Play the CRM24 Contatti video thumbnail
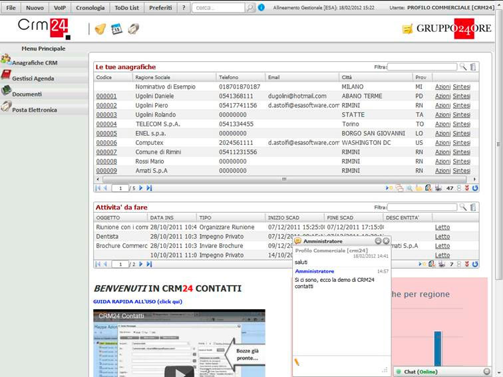503x377 pixels. (x=179, y=372)
